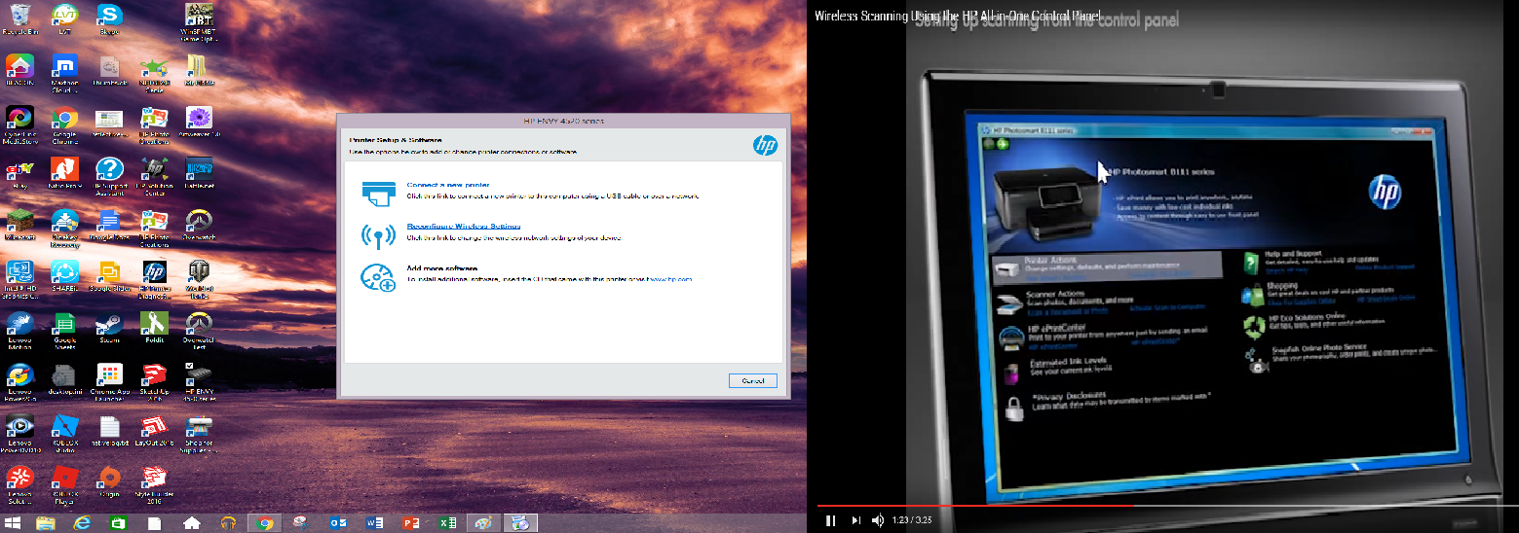Click the red video progress bar
This screenshot has width=1519, height=533.
974,506
